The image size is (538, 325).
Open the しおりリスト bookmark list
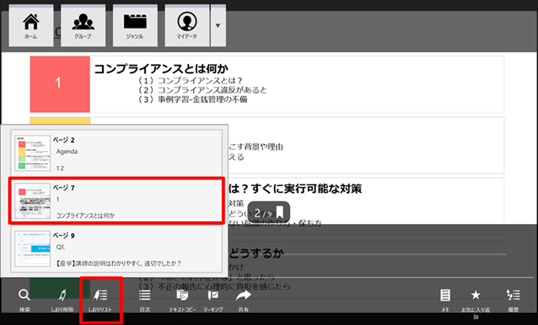tap(100, 300)
